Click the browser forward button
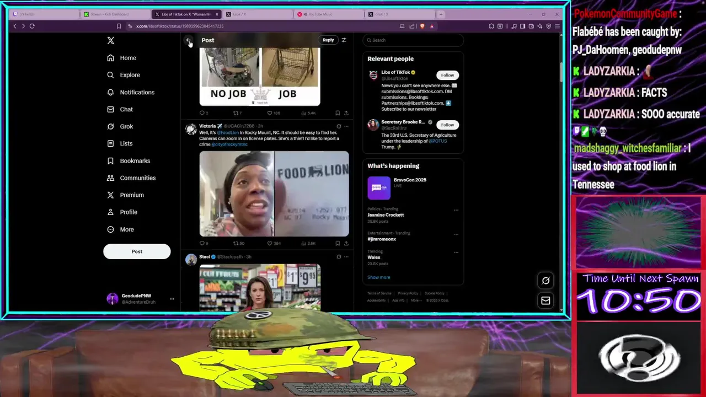The image size is (706, 397). pyautogui.click(x=23, y=26)
